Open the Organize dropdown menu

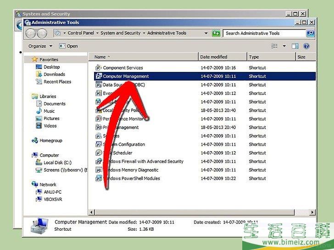[x=40, y=46]
